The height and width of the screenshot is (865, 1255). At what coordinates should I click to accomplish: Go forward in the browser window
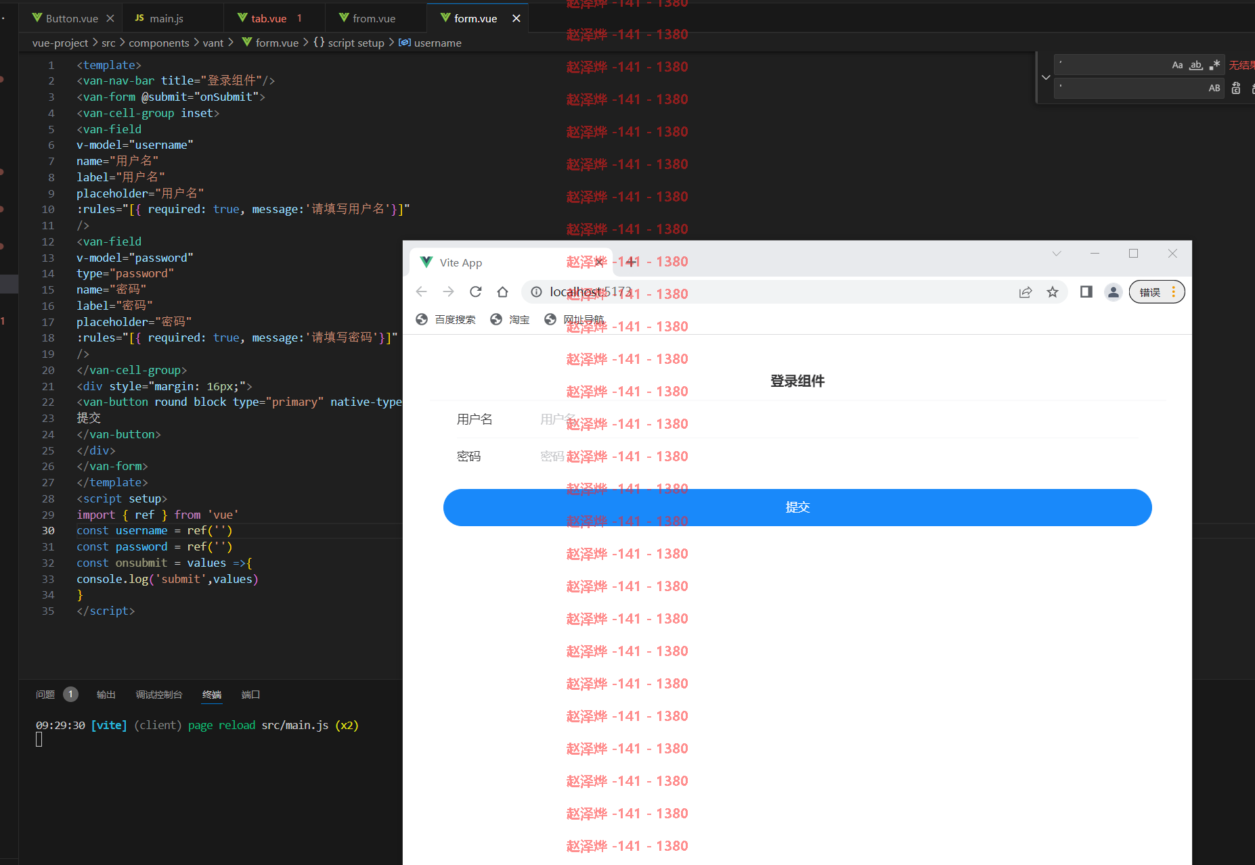click(x=448, y=291)
